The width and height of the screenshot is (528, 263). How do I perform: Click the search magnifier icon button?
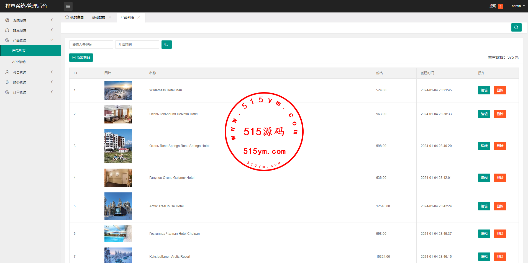click(x=166, y=45)
